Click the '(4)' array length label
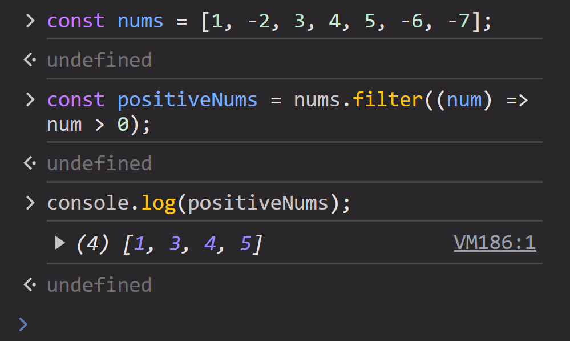The image size is (570, 341). (x=92, y=243)
